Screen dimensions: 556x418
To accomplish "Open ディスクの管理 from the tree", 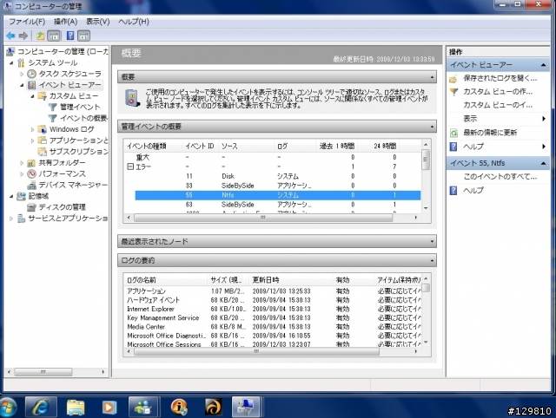I will tap(62, 207).
